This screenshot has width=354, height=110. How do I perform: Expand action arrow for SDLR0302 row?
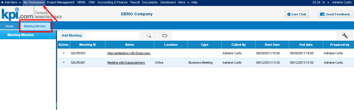click(x=64, y=53)
